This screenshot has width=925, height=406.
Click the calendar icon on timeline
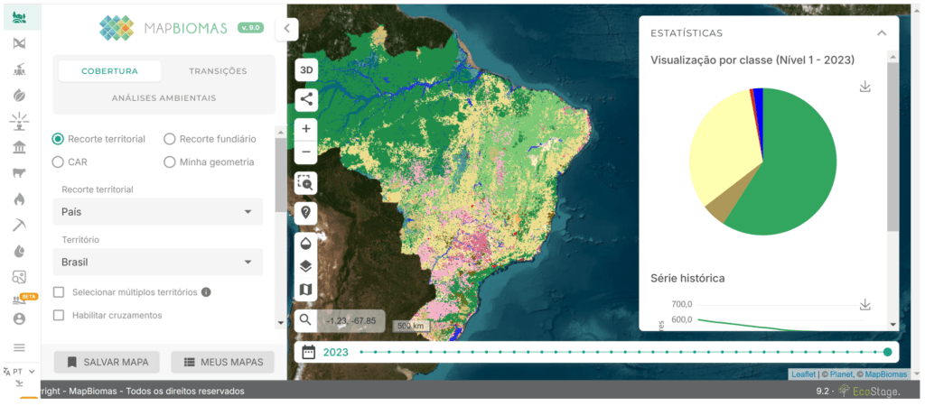tap(309, 353)
